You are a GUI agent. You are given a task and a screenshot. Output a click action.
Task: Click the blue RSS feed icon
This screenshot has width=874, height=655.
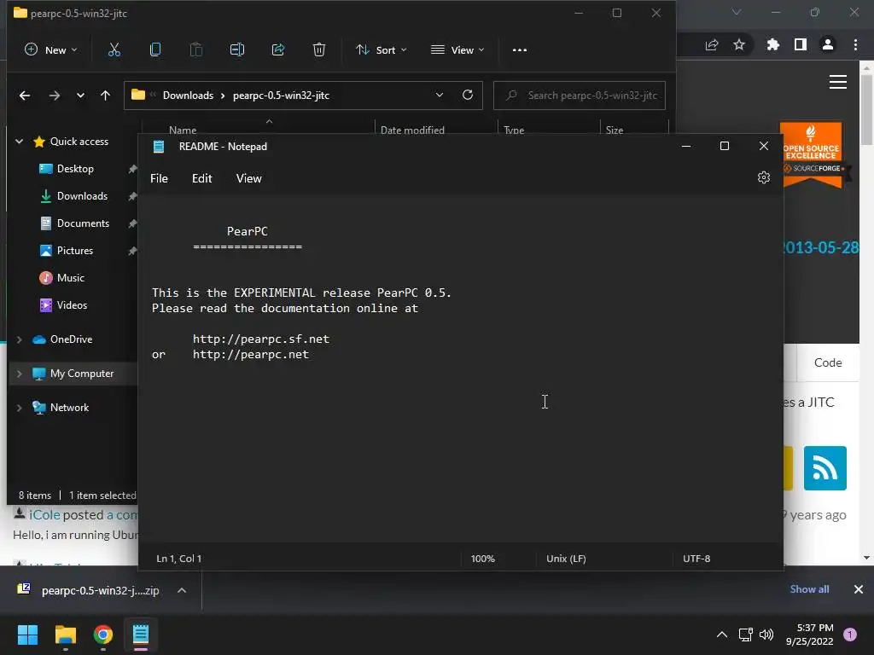coord(825,468)
